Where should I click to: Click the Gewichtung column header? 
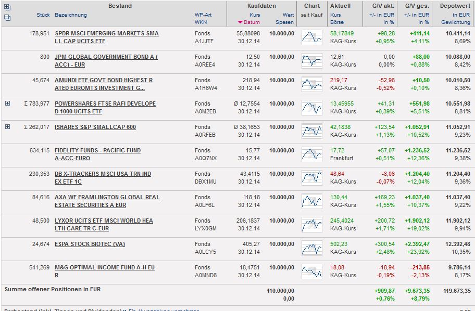click(x=455, y=22)
